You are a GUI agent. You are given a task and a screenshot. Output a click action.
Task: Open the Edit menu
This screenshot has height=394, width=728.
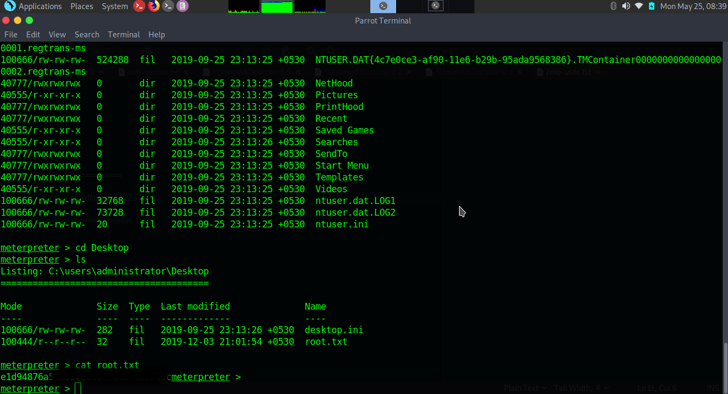coord(33,35)
